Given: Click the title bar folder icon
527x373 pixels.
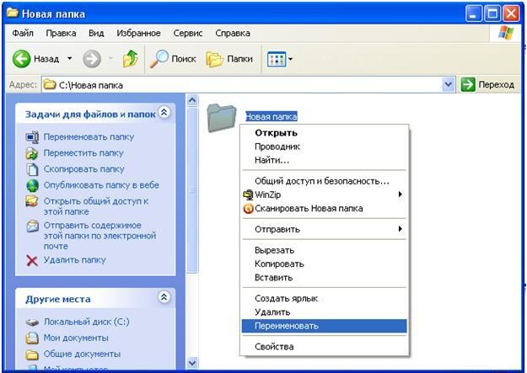Looking at the screenshot, I should [13, 13].
